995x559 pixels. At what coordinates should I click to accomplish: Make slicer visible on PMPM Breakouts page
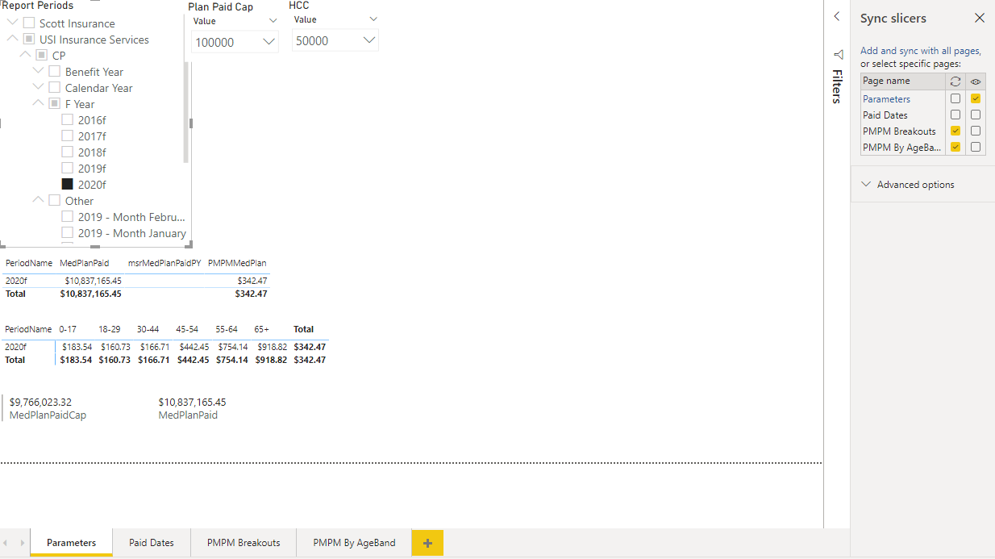(976, 131)
